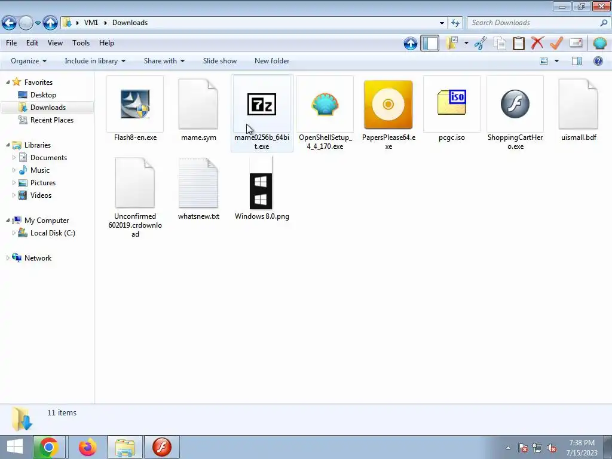Open Firefox from the taskbar
The image size is (612, 459).
click(87, 447)
